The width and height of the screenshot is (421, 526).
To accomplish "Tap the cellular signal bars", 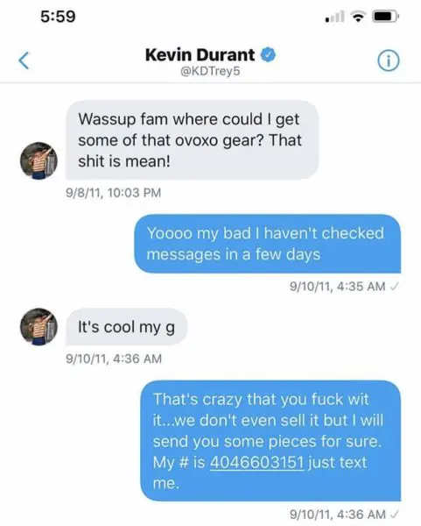I will coord(334,17).
